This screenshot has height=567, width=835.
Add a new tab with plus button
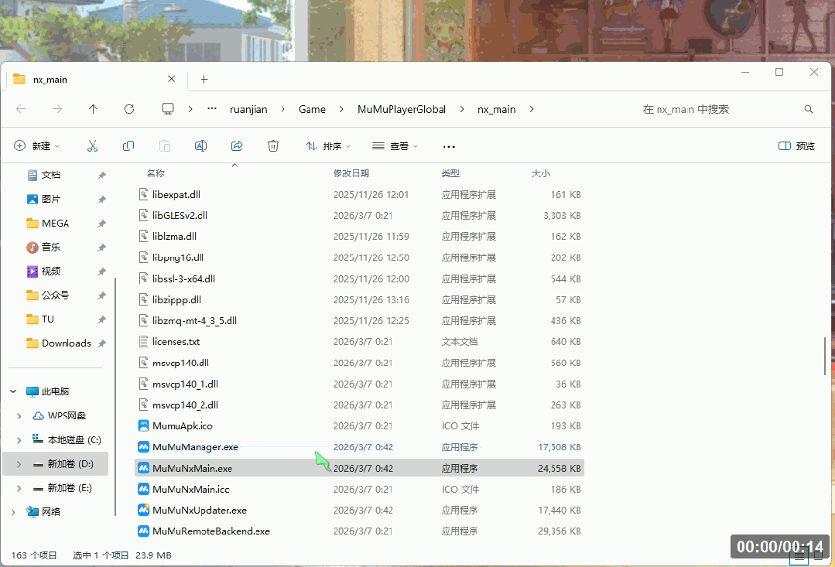coord(204,80)
